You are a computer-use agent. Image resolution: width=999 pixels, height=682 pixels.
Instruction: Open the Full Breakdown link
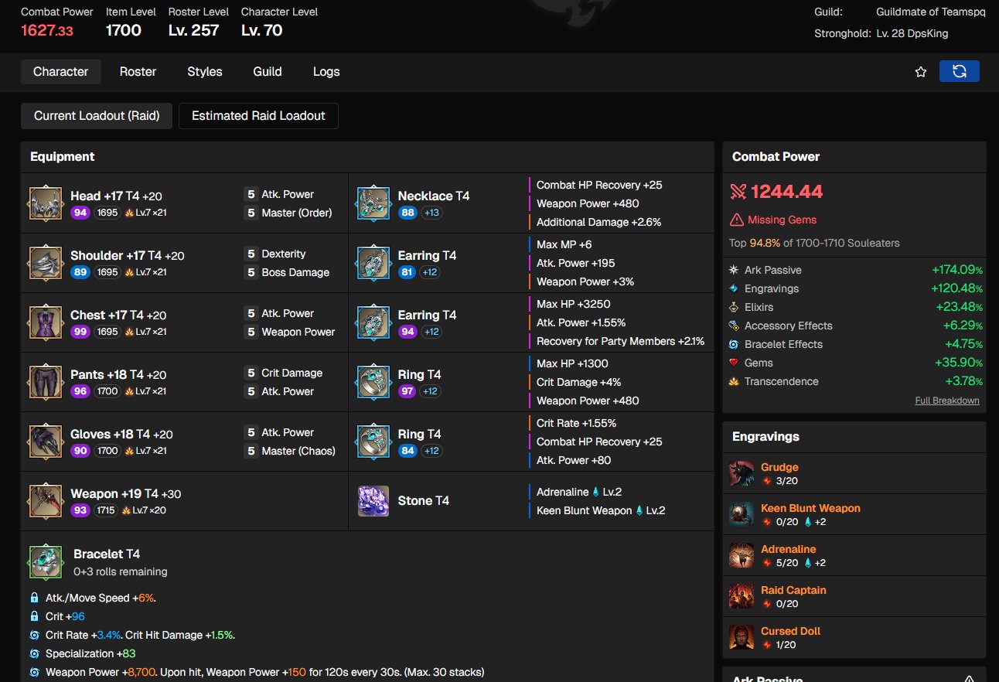(946, 401)
